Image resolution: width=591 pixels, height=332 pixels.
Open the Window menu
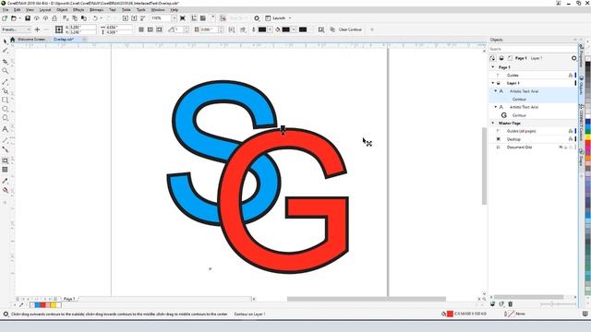158,10
